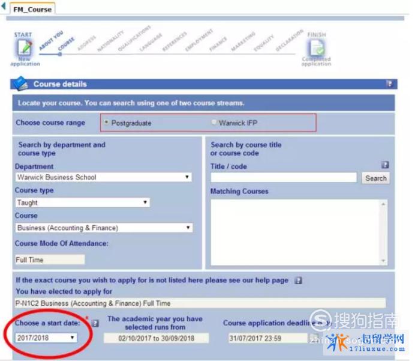Click the book icon beside Course details
The width and height of the screenshot is (415, 361).
pyautogui.click(x=20, y=83)
